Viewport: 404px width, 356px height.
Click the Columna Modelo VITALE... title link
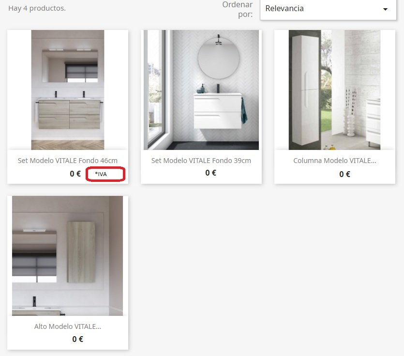point(335,161)
